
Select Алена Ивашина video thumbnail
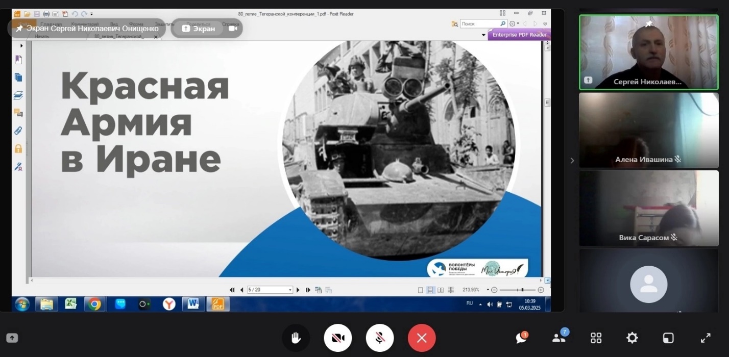point(648,130)
